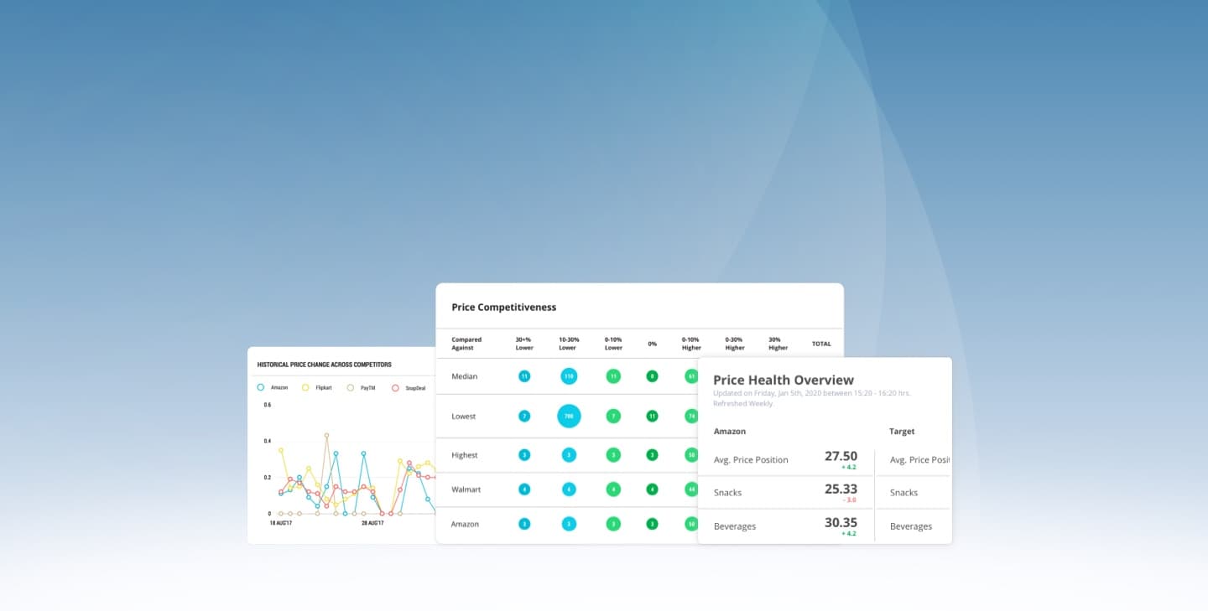
Task: Click the Amazon row's 0-10% Higher bubble
Action: [x=690, y=523]
